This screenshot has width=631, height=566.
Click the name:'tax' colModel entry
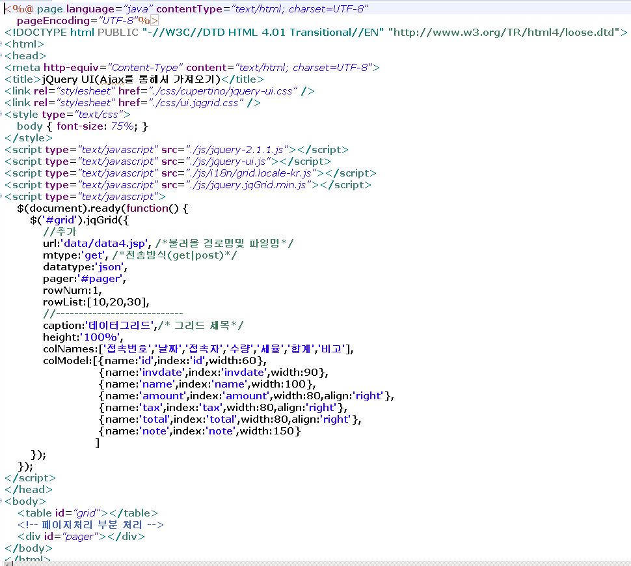[x=223, y=407]
